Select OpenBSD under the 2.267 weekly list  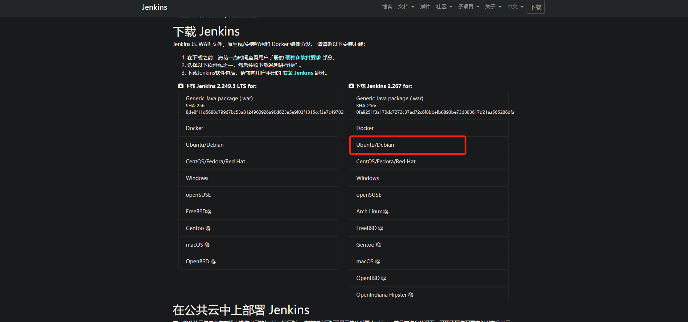[x=428, y=278]
